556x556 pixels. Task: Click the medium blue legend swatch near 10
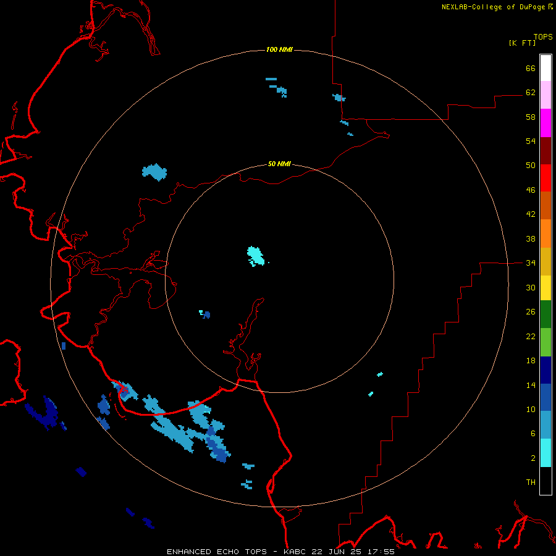(x=545, y=397)
